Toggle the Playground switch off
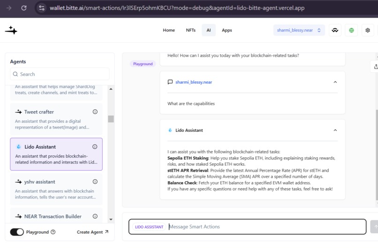 coord(17,232)
